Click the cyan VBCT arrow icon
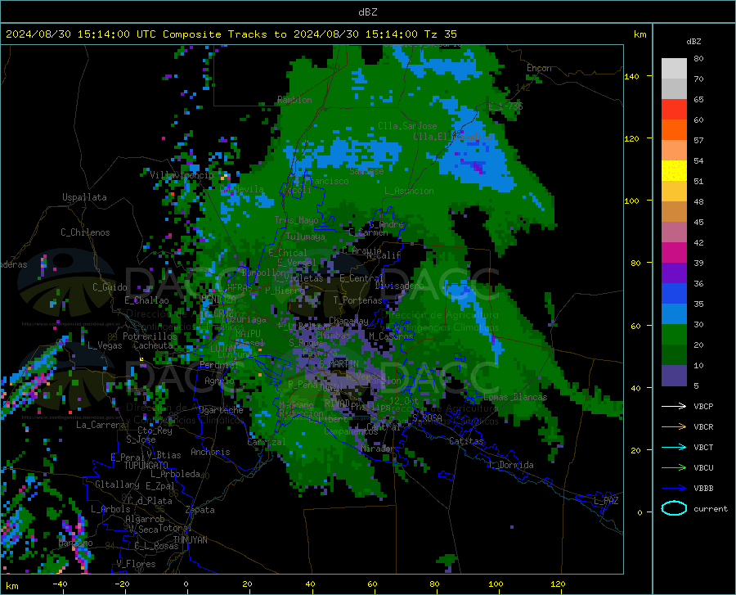 pyautogui.click(x=674, y=447)
